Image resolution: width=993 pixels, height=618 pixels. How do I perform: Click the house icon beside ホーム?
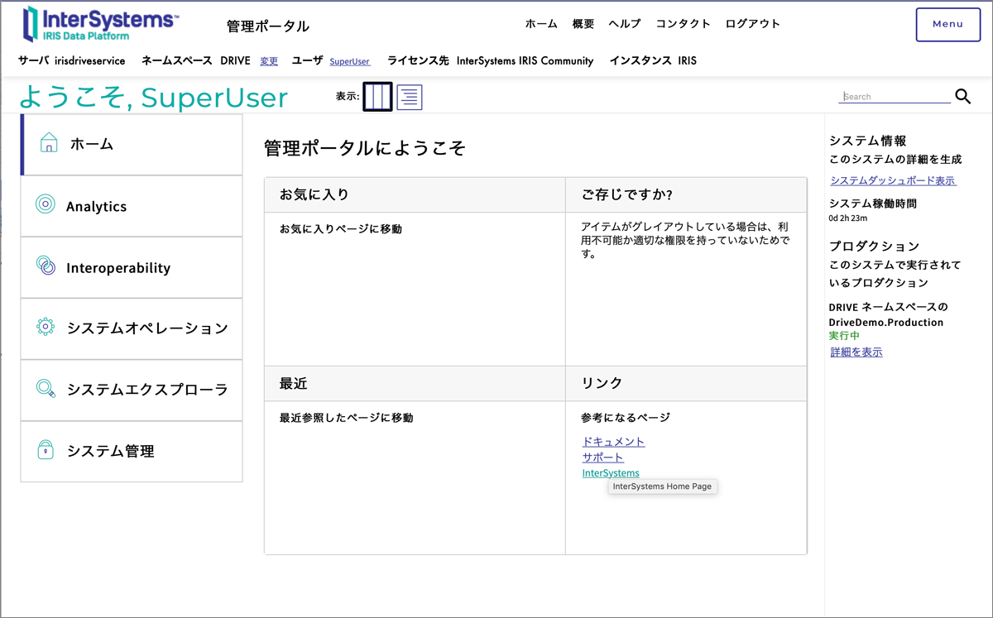point(49,142)
